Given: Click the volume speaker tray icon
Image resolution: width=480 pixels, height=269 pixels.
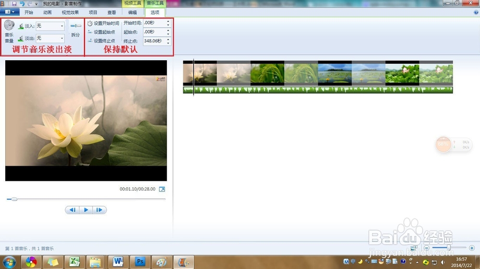Looking at the screenshot, I should (443, 262).
